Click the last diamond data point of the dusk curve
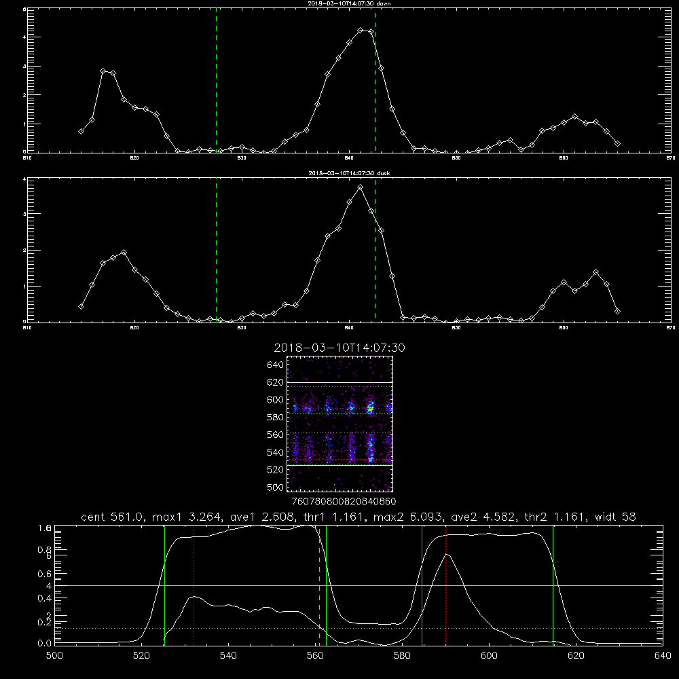The image size is (679, 679). point(617,312)
